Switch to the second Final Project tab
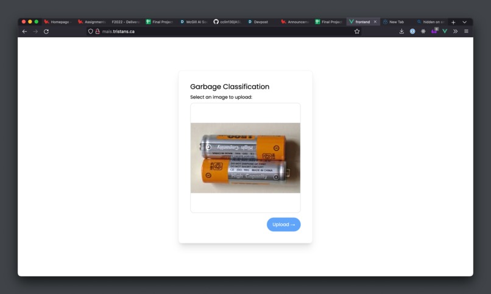Screen dimensions: 491x294 click(329, 22)
